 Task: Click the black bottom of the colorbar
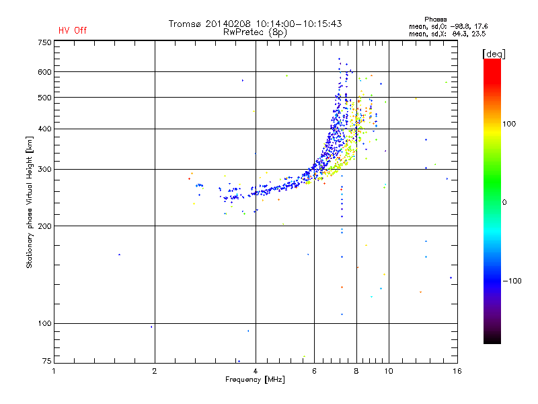click(x=492, y=340)
